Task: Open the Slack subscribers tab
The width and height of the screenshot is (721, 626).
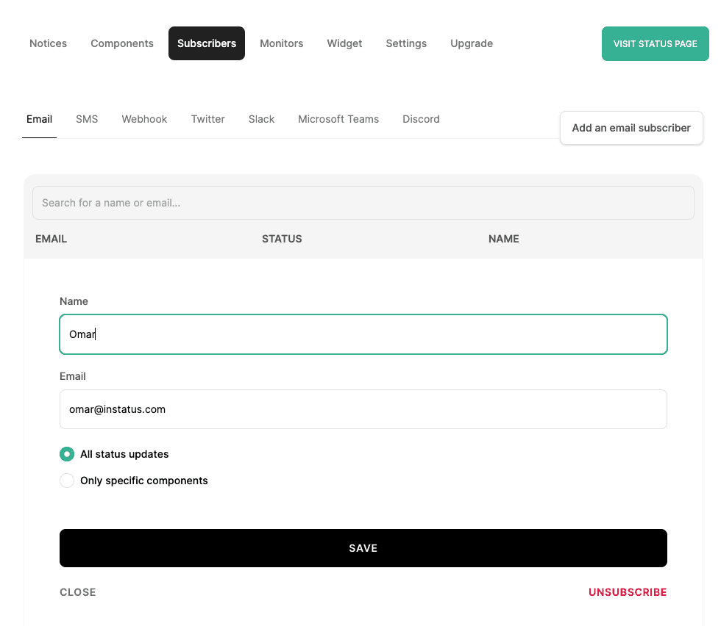Action: (261, 119)
